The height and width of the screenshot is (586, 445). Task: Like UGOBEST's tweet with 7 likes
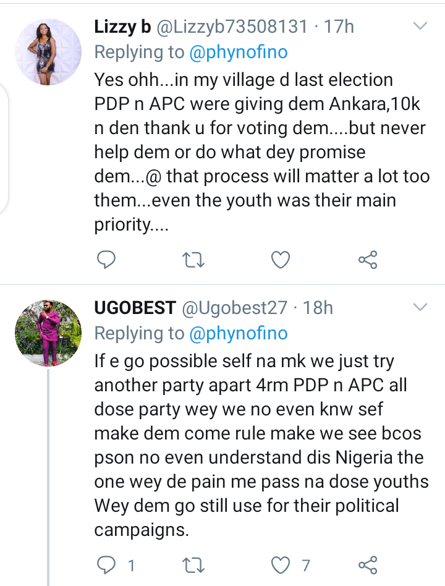click(282, 564)
